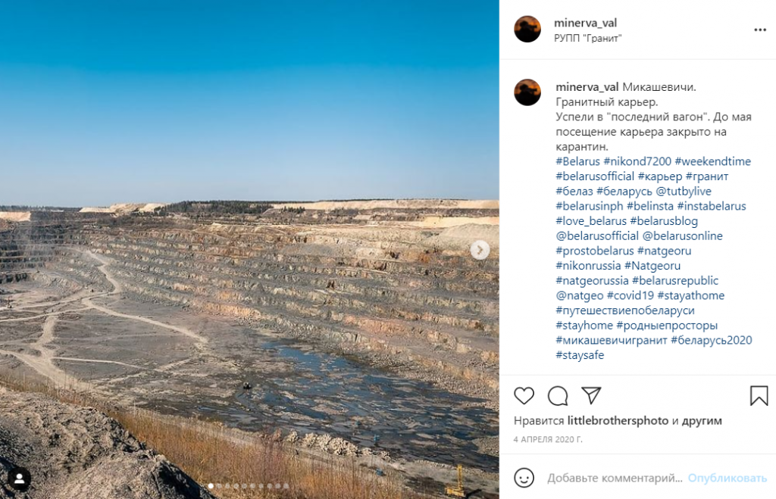The width and height of the screenshot is (776, 499).
Task: Open location РУПП "Гранит"
Action: (x=587, y=38)
